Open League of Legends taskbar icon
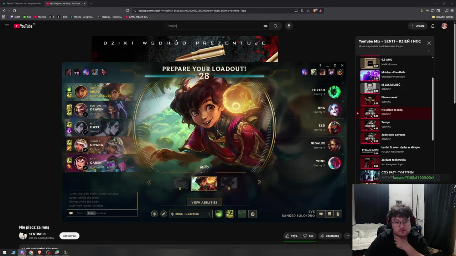The height and width of the screenshot is (256, 456). click(x=66, y=252)
